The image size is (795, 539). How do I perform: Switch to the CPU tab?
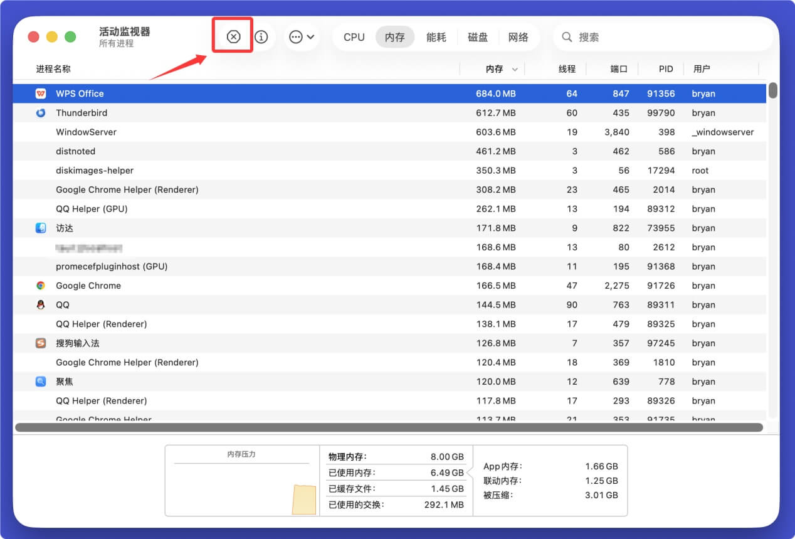point(354,37)
